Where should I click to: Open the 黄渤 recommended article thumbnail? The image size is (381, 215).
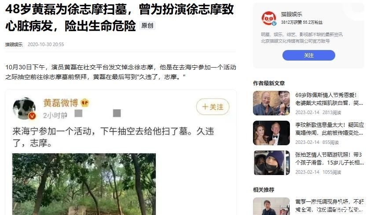click(271, 206)
